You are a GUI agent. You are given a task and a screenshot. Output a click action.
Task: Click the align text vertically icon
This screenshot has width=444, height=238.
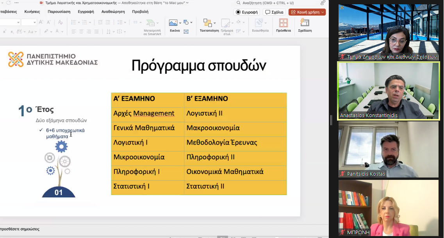119,32
